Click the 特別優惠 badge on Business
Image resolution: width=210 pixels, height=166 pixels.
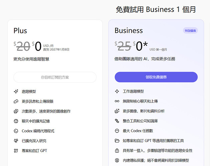[190, 31]
